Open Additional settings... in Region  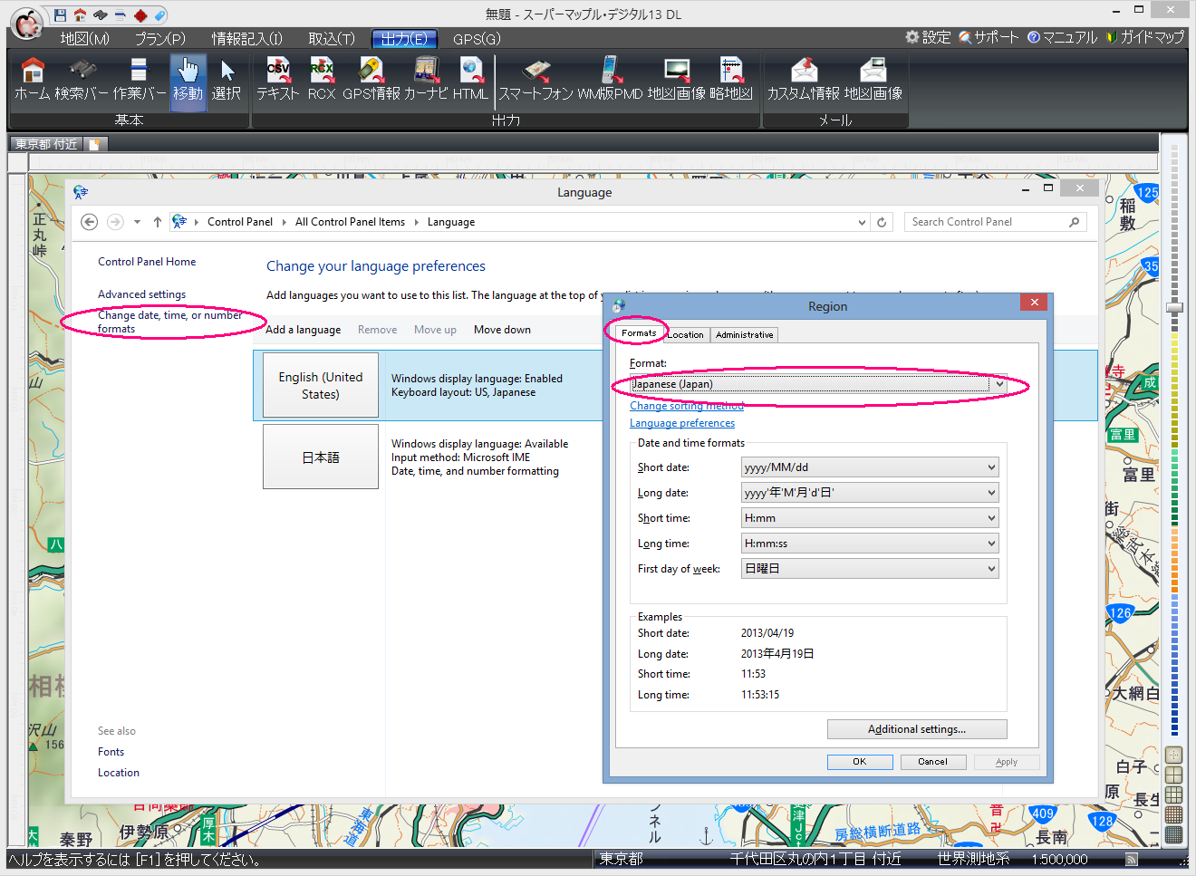pyautogui.click(x=917, y=729)
